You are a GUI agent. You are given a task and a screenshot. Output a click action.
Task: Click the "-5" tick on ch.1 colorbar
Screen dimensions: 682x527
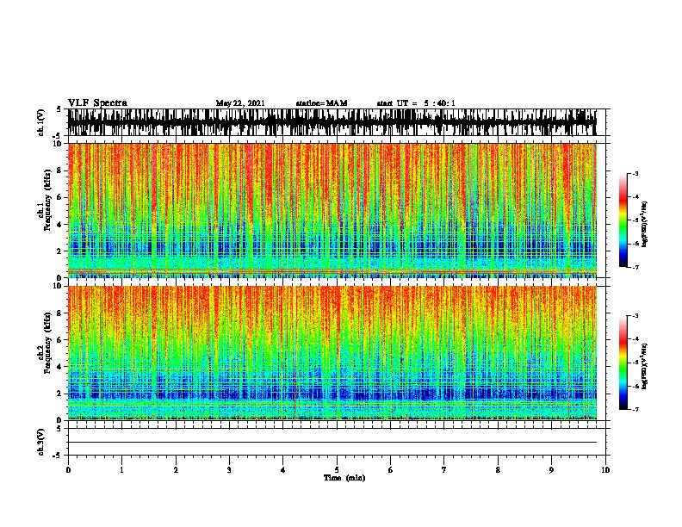[x=635, y=220]
